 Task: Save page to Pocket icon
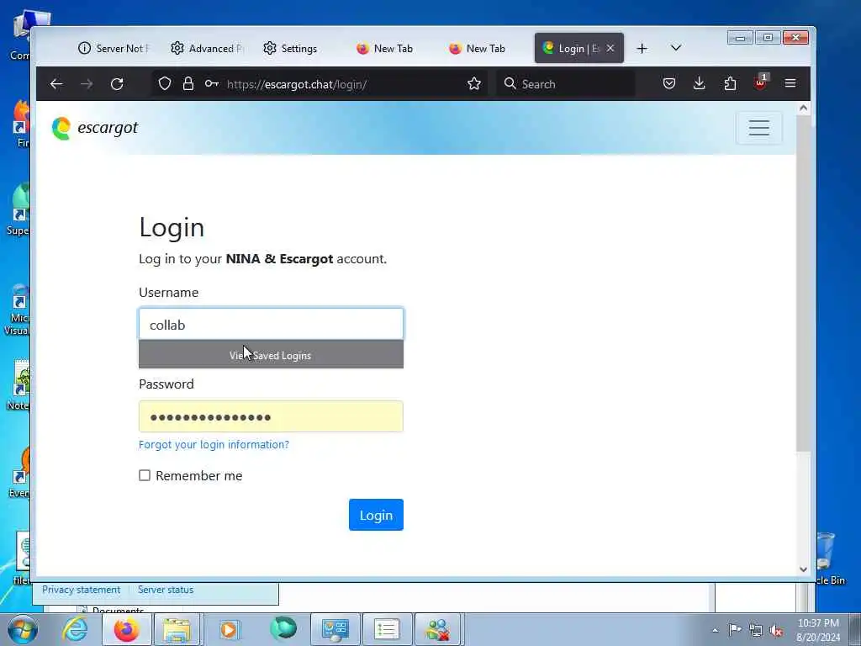[x=668, y=83]
